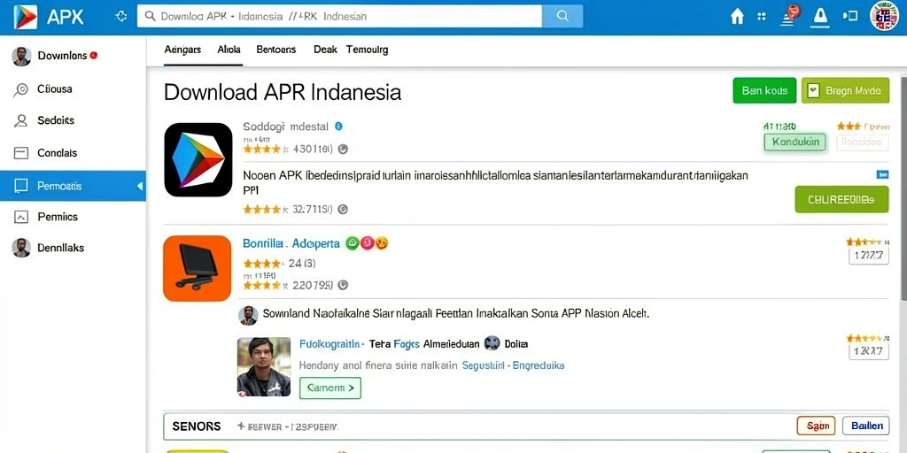
Task: Click the Baillen button in SENORS bar
Action: pyautogui.click(x=866, y=426)
